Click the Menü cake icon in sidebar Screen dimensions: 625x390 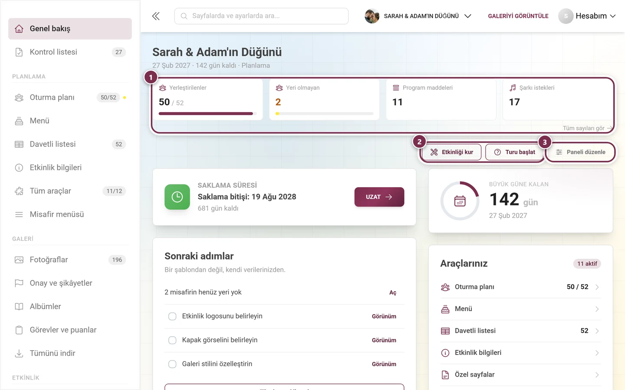[x=19, y=121]
